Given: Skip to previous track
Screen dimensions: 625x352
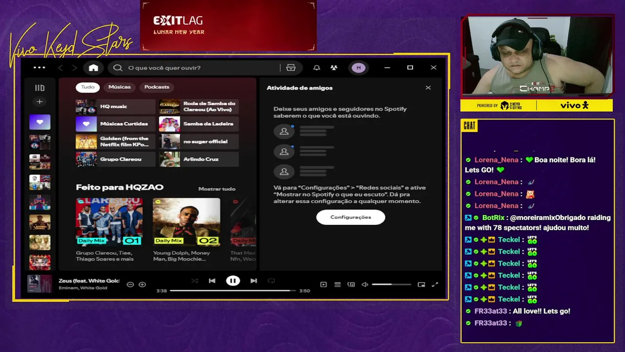Looking at the screenshot, I should pyautogui.click(x=212, y=281).
